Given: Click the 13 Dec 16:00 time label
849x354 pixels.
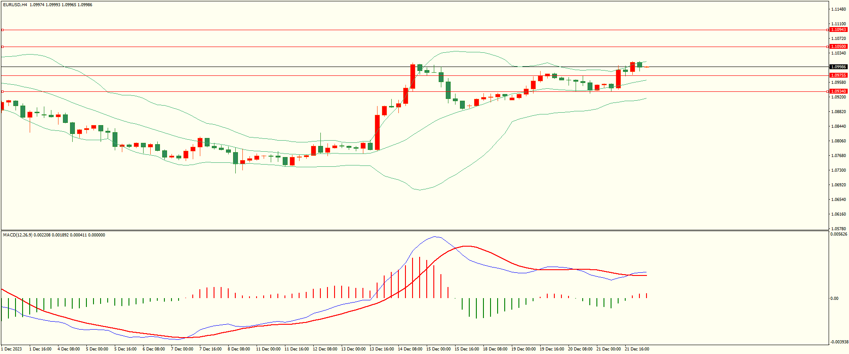Looking at the screenshot, I should click(x=382, y=349).
